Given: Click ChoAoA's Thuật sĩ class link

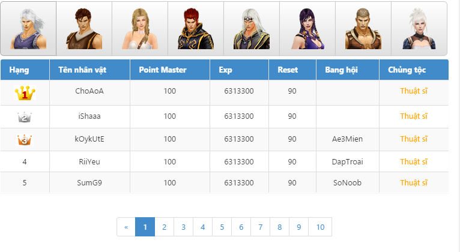Looking at the screenshot, I should pos(414,91).
